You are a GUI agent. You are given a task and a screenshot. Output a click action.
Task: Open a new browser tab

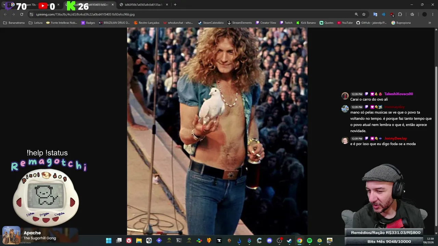point(175,5)
